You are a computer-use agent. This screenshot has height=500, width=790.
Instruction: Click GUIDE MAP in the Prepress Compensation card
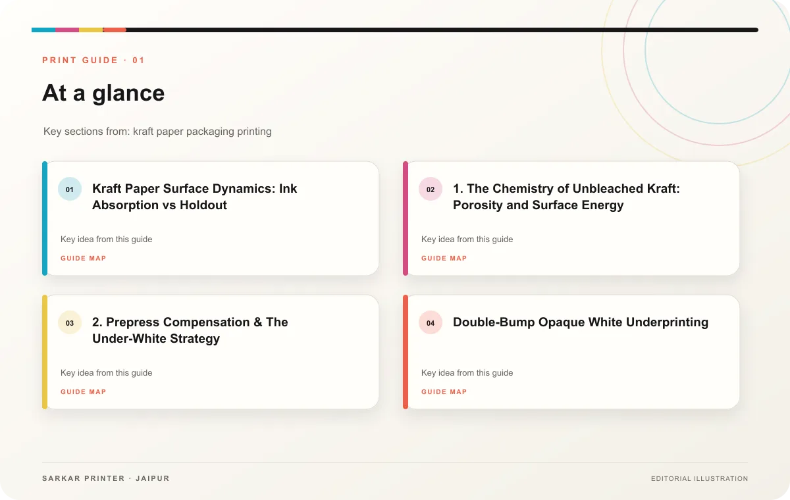point(84,392)
